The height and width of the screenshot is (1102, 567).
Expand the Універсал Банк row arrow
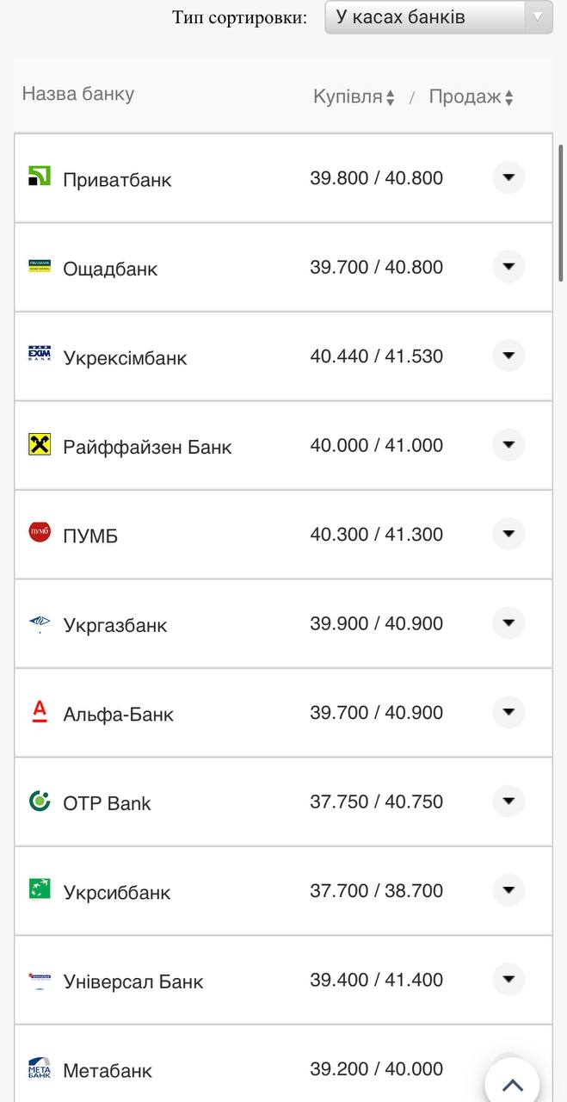[x=508, y=979]
